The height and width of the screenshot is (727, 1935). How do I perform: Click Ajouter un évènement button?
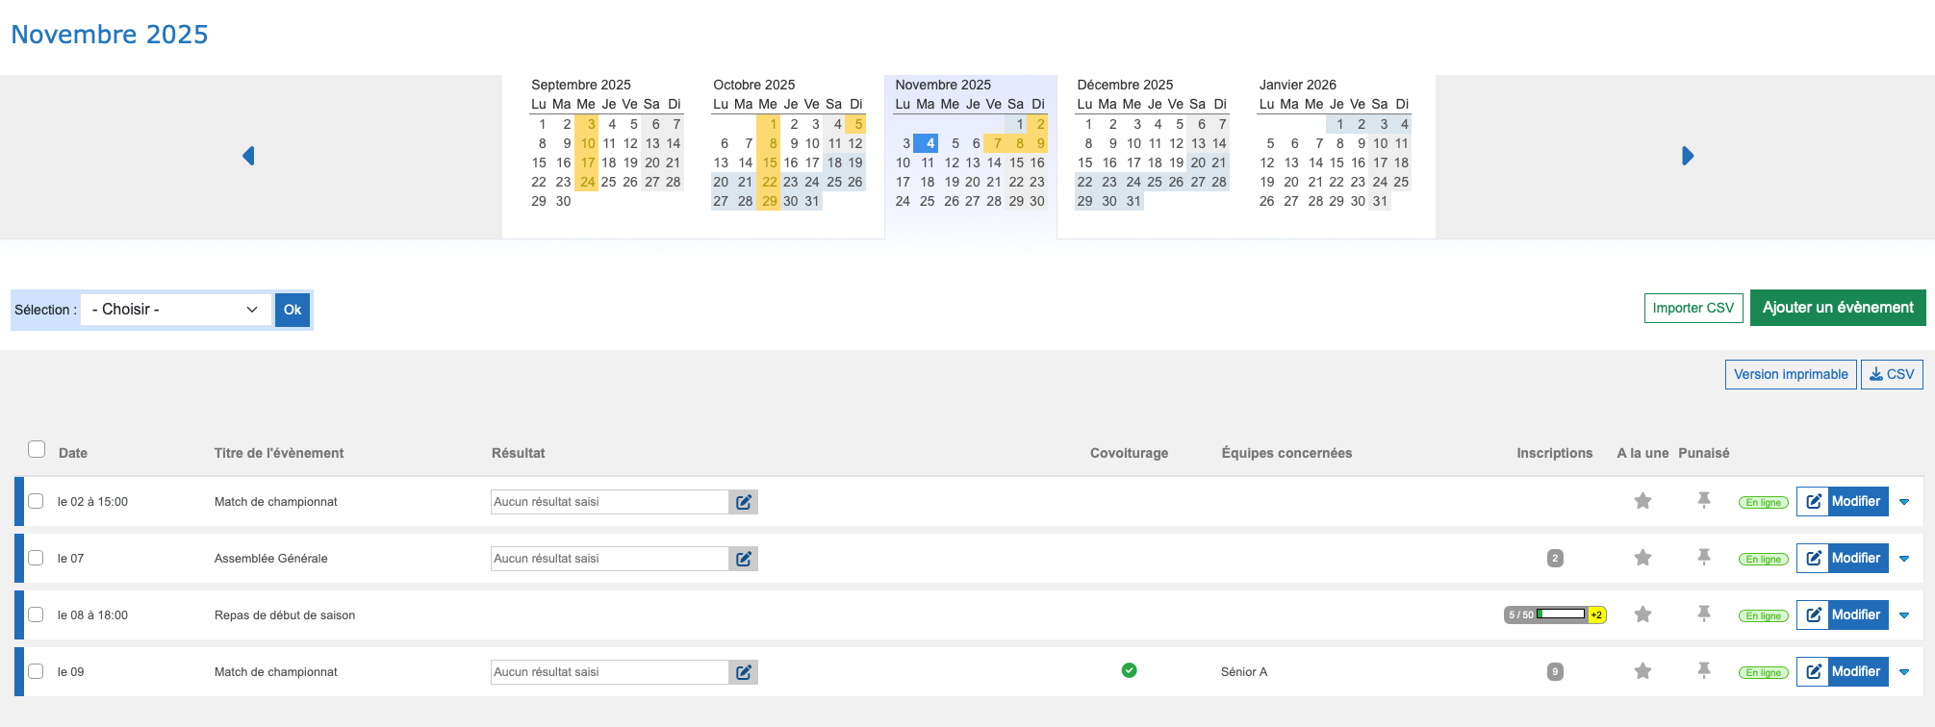click(1837, 308)
